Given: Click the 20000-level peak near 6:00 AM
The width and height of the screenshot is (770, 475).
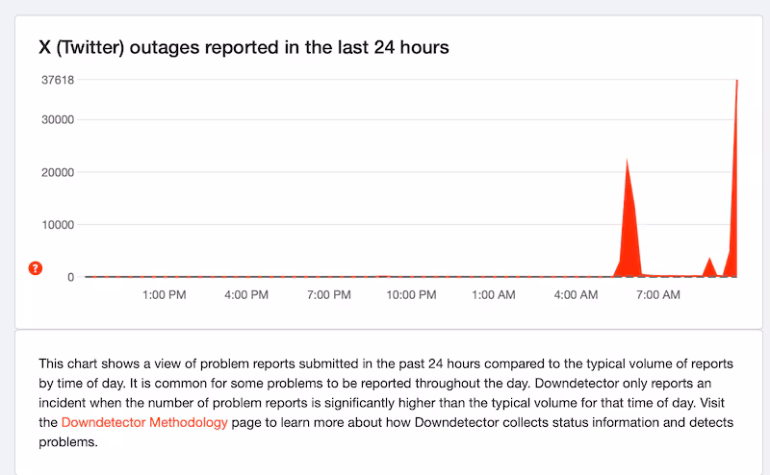Looking at the screenshot, I should click(x=629, y=221).
